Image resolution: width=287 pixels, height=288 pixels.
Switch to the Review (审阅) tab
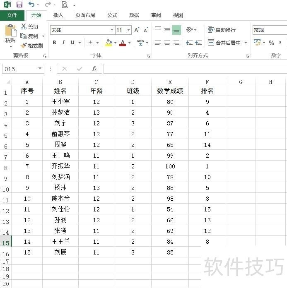coord(156,15)
